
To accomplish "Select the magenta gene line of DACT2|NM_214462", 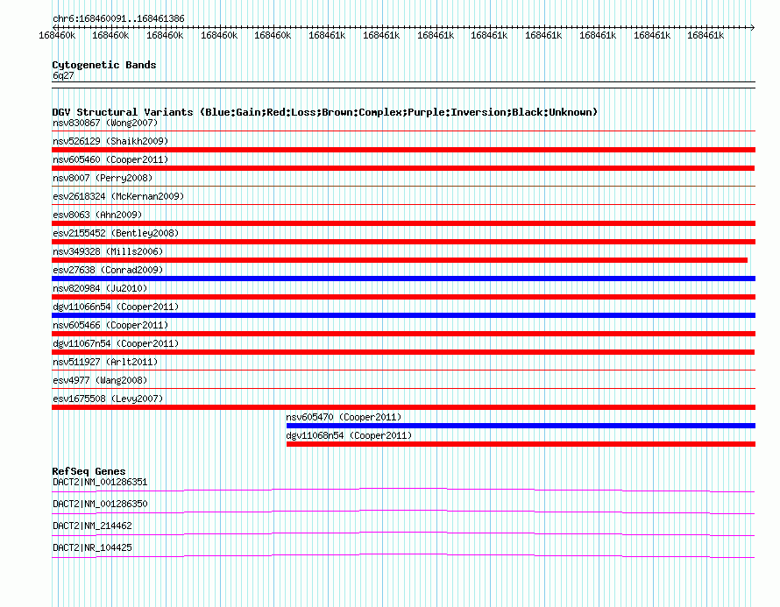I will click(x=403, y=534).
